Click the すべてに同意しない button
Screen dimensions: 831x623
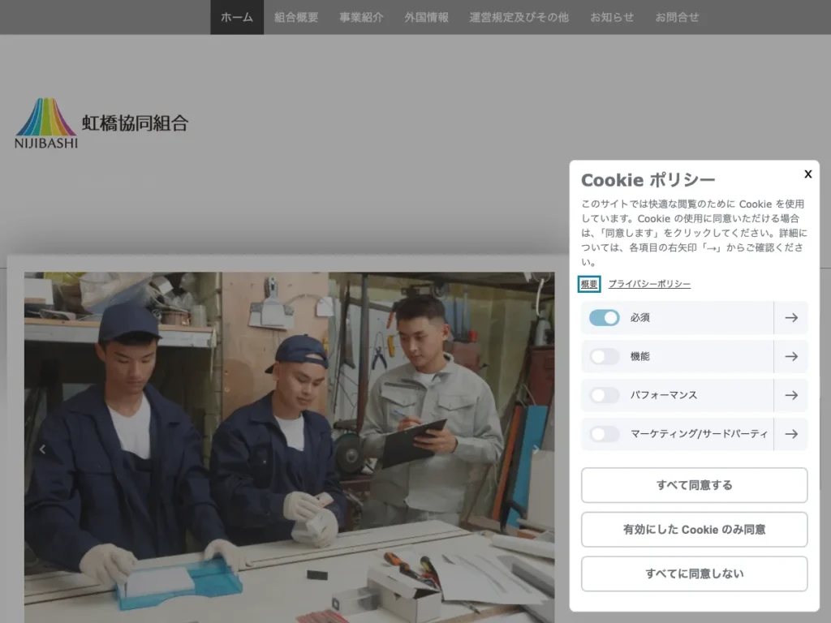(x=695, y=574)
